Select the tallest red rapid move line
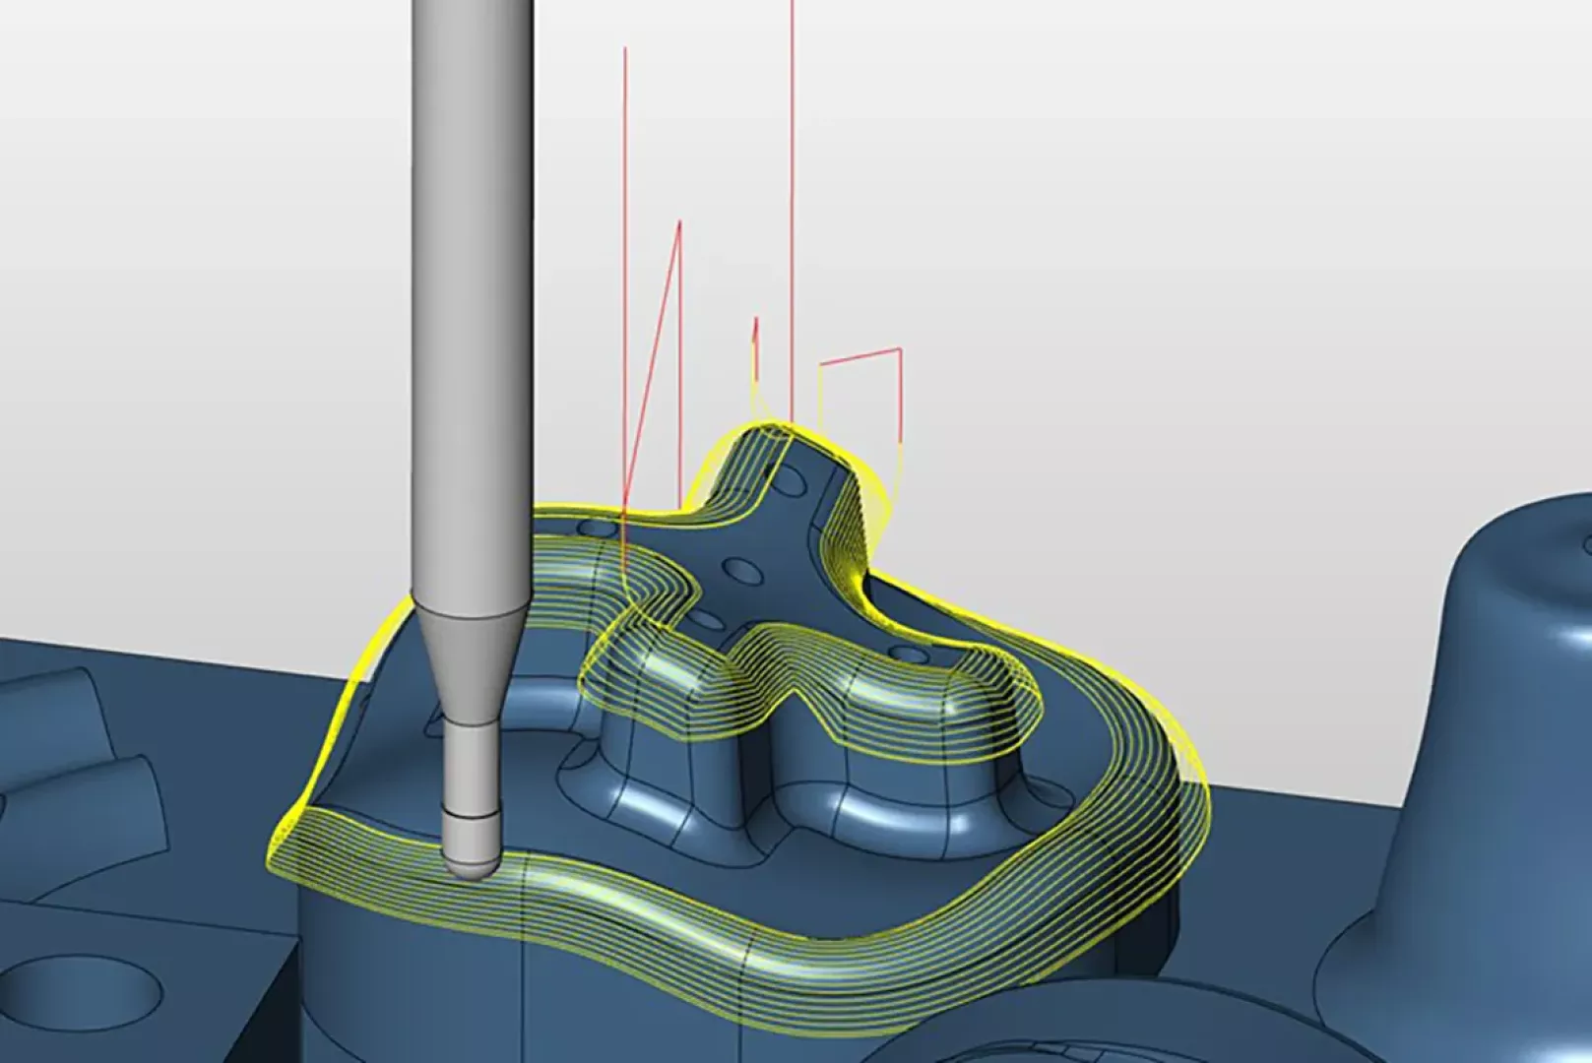 click(x=793, y=197)
